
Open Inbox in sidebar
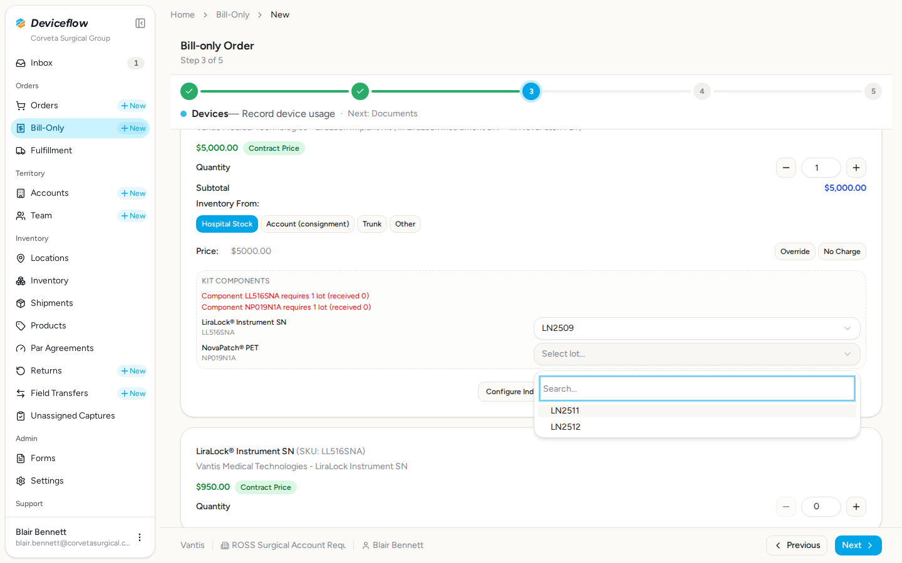80,63
